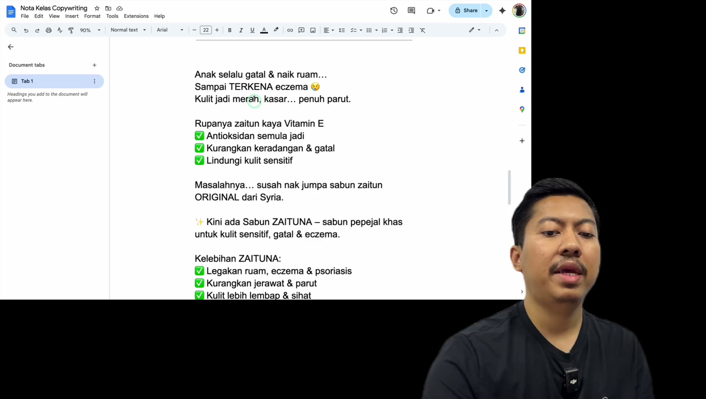Open the editing mode pencil dropdown
Viewport: 706px width, 399px height.
pyautogui.click(x=475, y=30)
